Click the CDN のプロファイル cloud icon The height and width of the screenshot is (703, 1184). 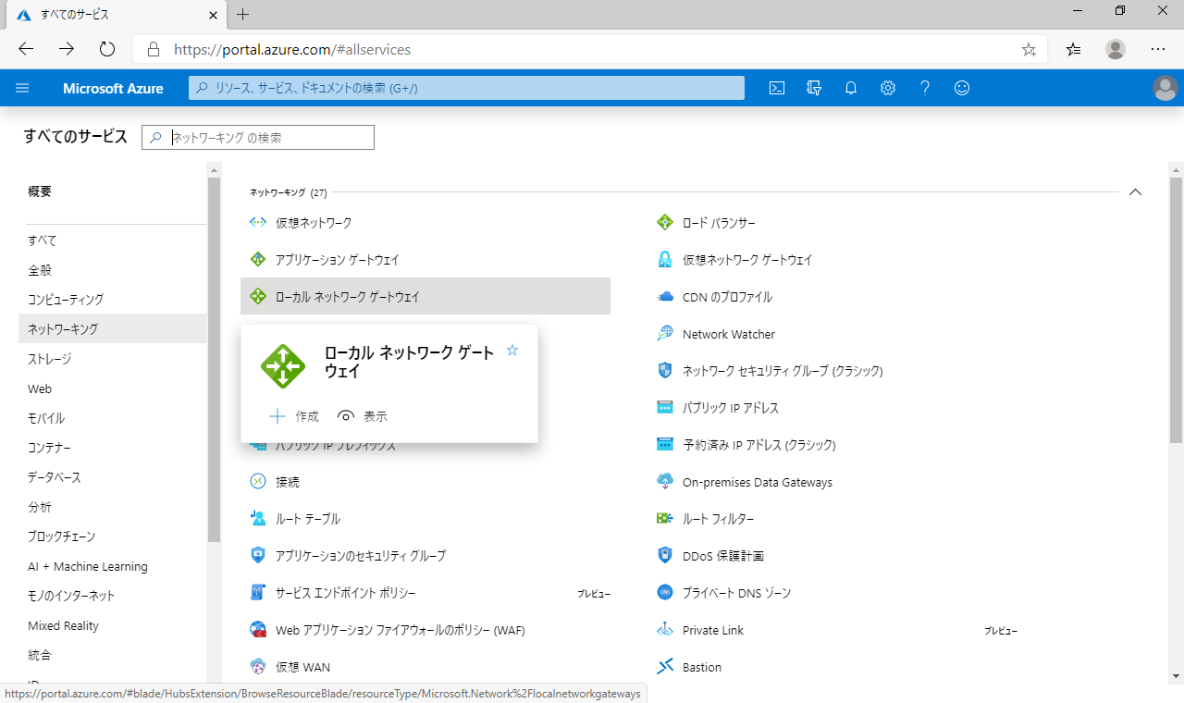tap(665, 297)
